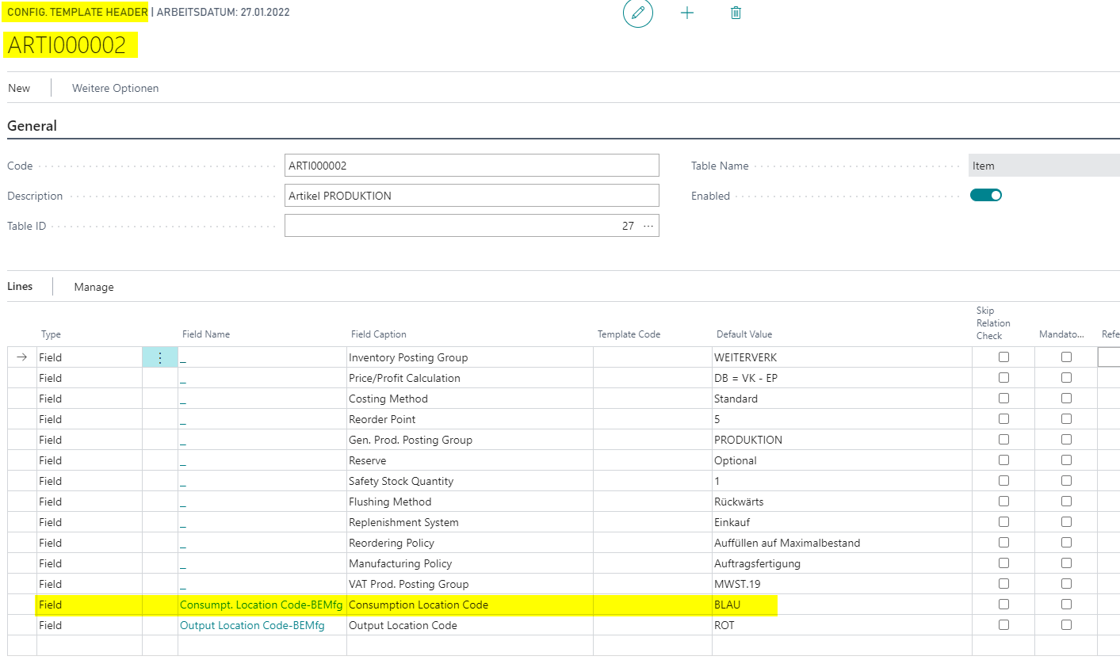Open Consumpt. Location Code-BEMfg field link
This screenshot has height=660, width=1120.
pyautogui.click(x=261, y=605)
